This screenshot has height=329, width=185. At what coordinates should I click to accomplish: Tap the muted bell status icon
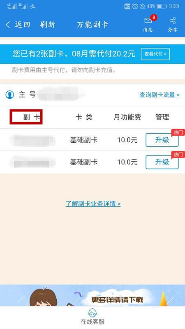pyautogui.click(x=142, y=6)
